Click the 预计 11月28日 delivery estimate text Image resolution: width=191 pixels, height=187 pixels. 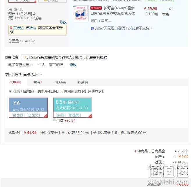(x=25, y=16)
